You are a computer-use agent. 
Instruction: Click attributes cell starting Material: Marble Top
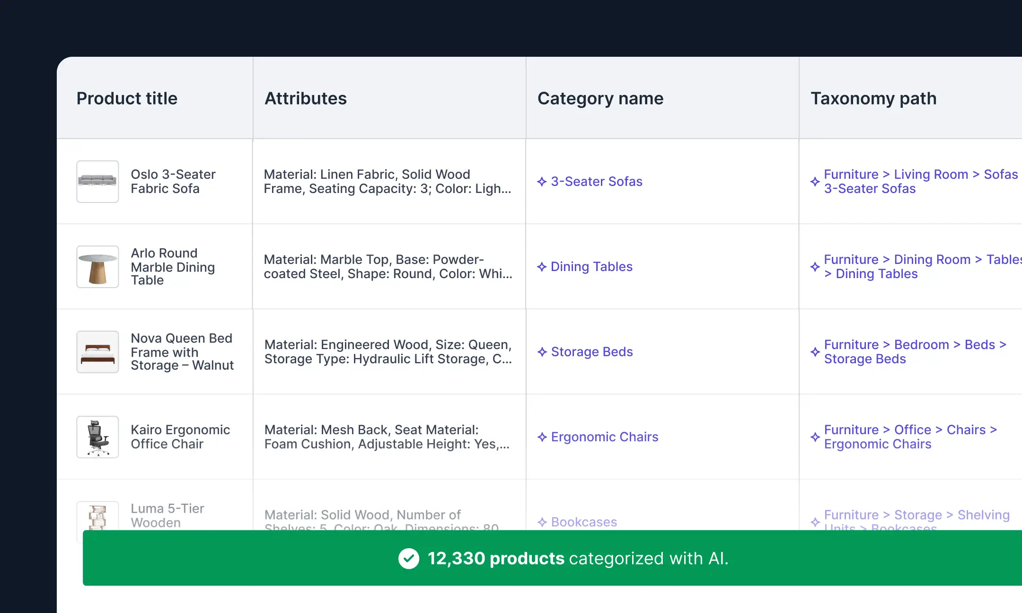(388, 267)
